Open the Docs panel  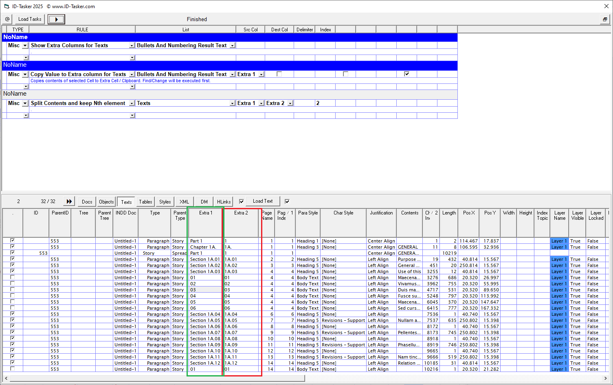(x=86, y=201)
